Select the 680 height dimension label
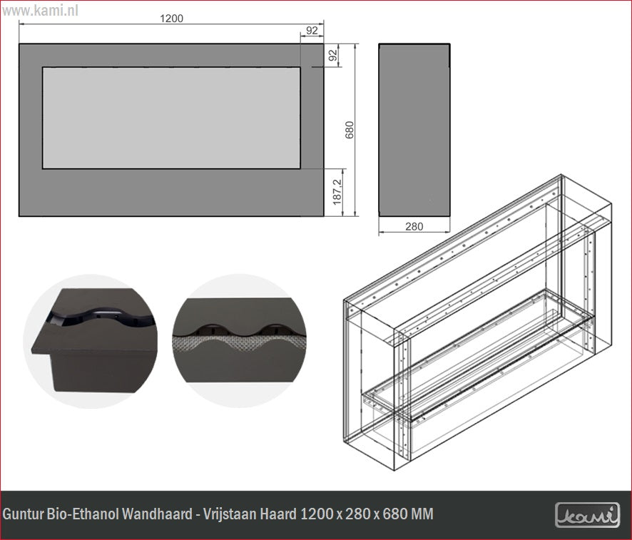 point(350,130)
